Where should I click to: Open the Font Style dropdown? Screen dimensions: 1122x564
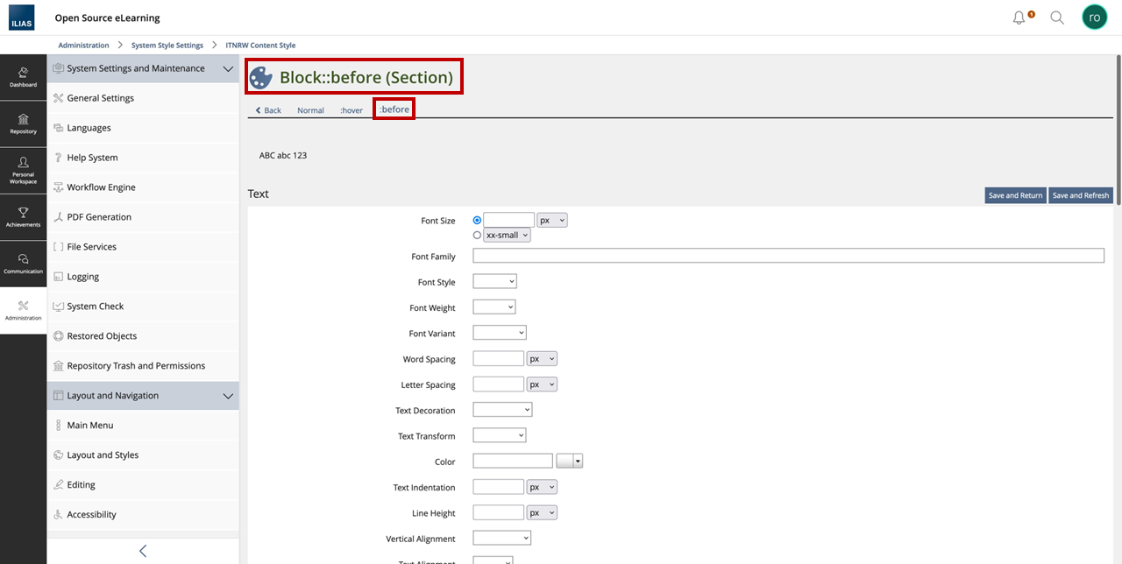click(x=494, y=281)
